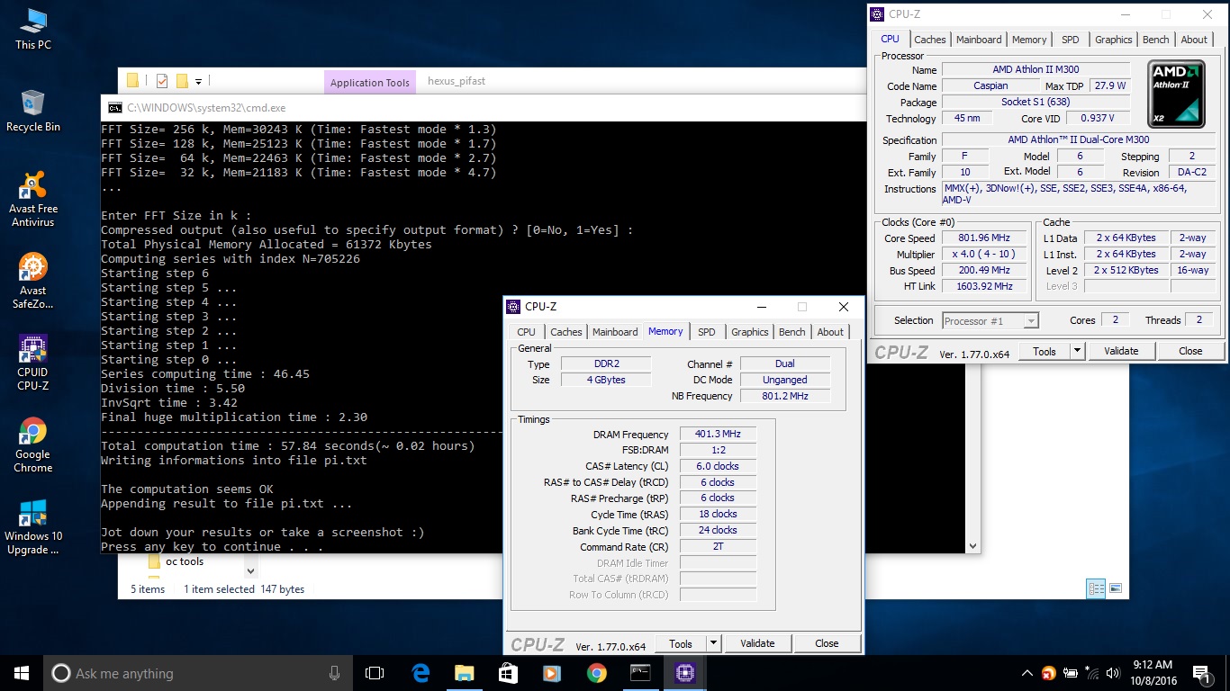This screenshot has width=1230, height=691.
Task: Click the cmd.exe title bar icon
Action: click(114, 107)
